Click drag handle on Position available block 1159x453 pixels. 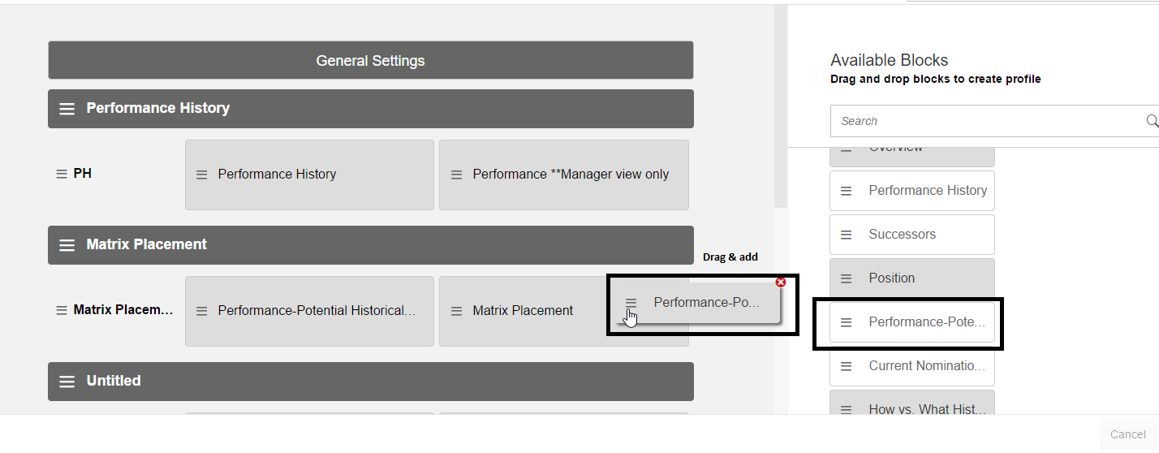(846, 278)
